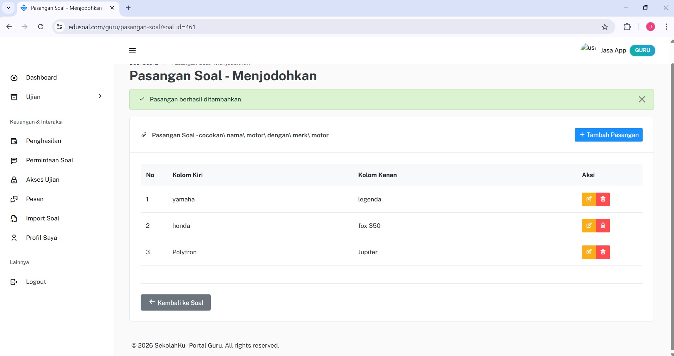Open the hamburger navigation menu

pyautogui.click(x=132, y=51)
